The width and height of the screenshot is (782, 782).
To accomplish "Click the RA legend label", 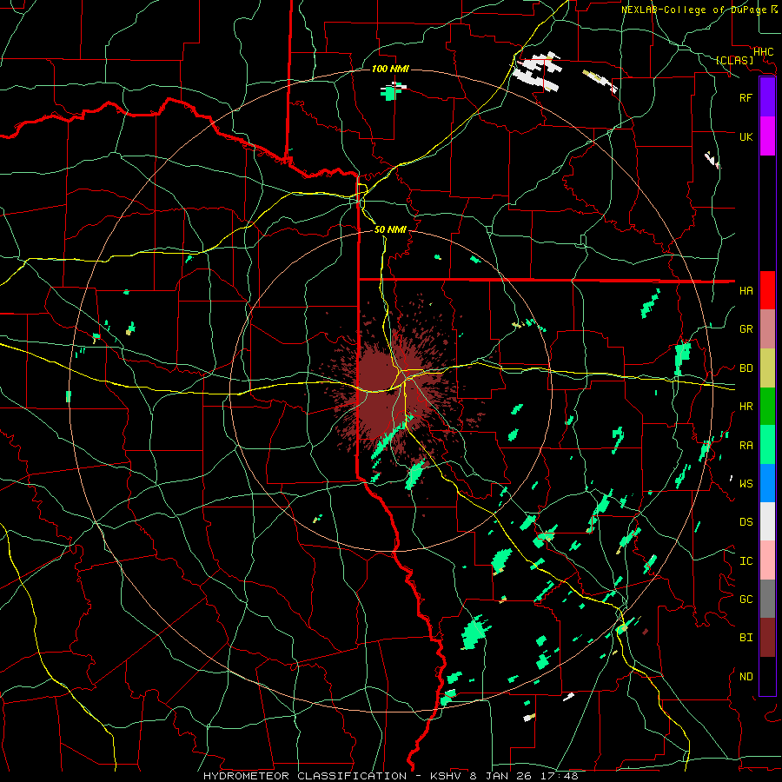I will (x=746, y=446).
